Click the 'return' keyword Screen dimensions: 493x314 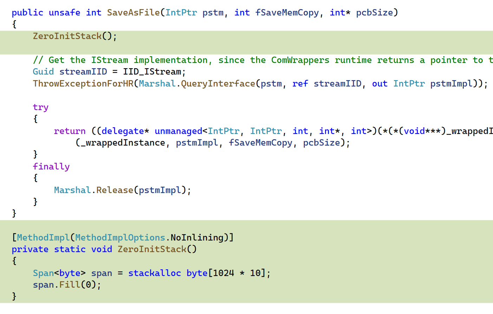click(x=70, y=131)
